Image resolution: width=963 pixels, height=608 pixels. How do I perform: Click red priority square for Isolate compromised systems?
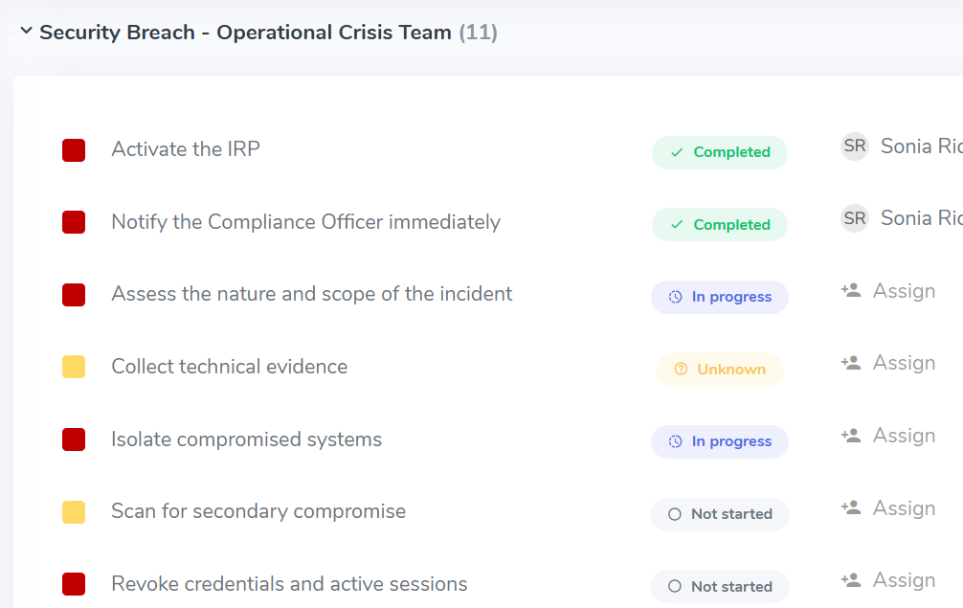coord(74,439)
